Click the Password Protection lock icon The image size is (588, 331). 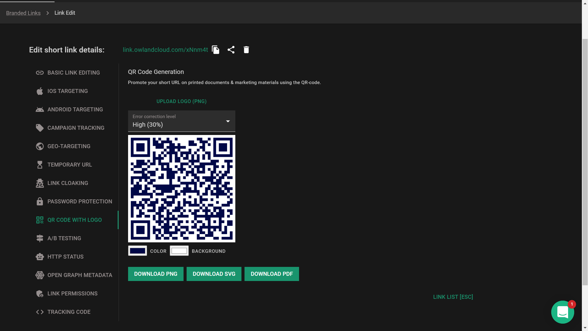click(40, 202)
